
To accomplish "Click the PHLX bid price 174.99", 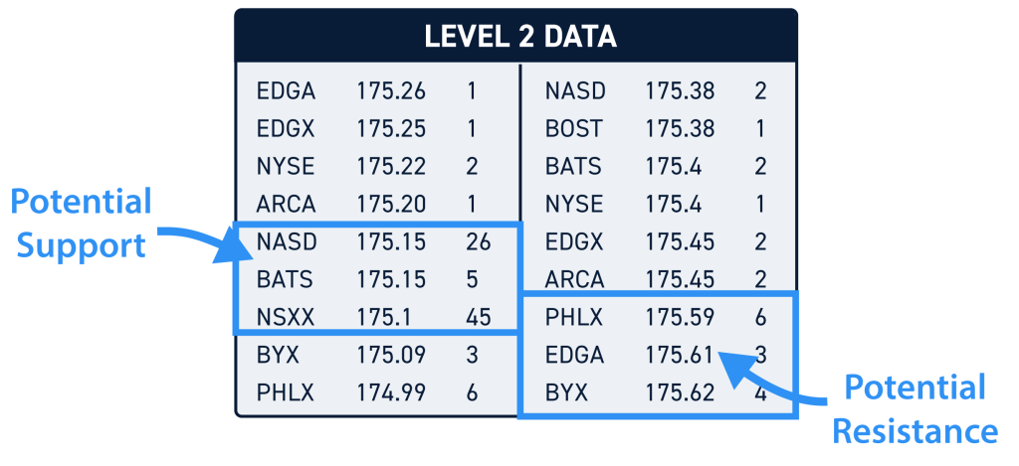I will pyautogui.click(x=391, y=392).
